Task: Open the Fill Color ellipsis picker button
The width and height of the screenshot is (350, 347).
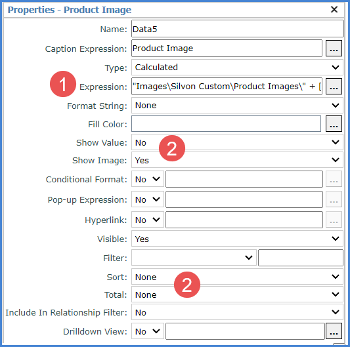Action: point(334,124)
